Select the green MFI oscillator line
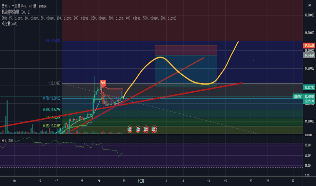The image size is (316, 186). coord(60,143)
